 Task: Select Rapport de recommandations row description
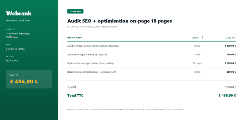pyautogui.click(x=92, y=72)
